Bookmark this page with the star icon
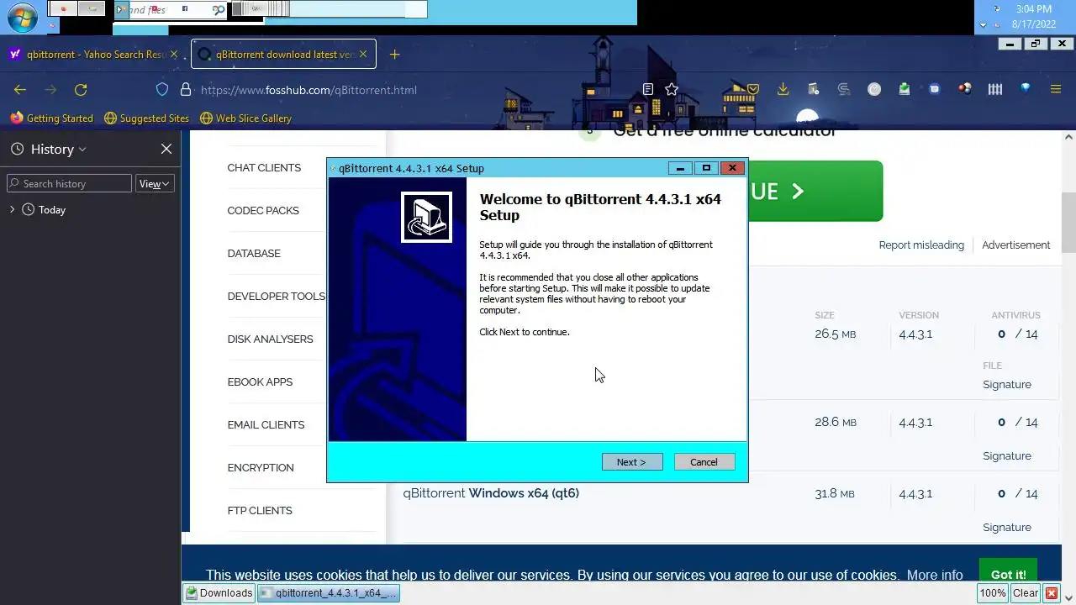Image resolution: width=1076 pixels, height=605 pixels. click(x=672, y=90)
